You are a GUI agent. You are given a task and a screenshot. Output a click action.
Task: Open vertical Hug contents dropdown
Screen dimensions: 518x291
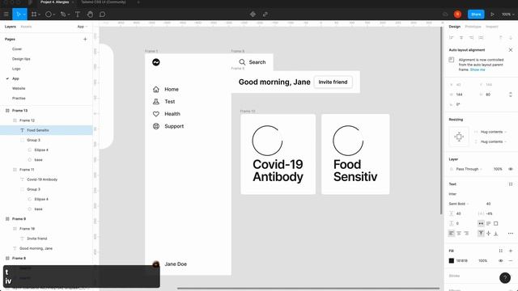[x=493, y=141]
